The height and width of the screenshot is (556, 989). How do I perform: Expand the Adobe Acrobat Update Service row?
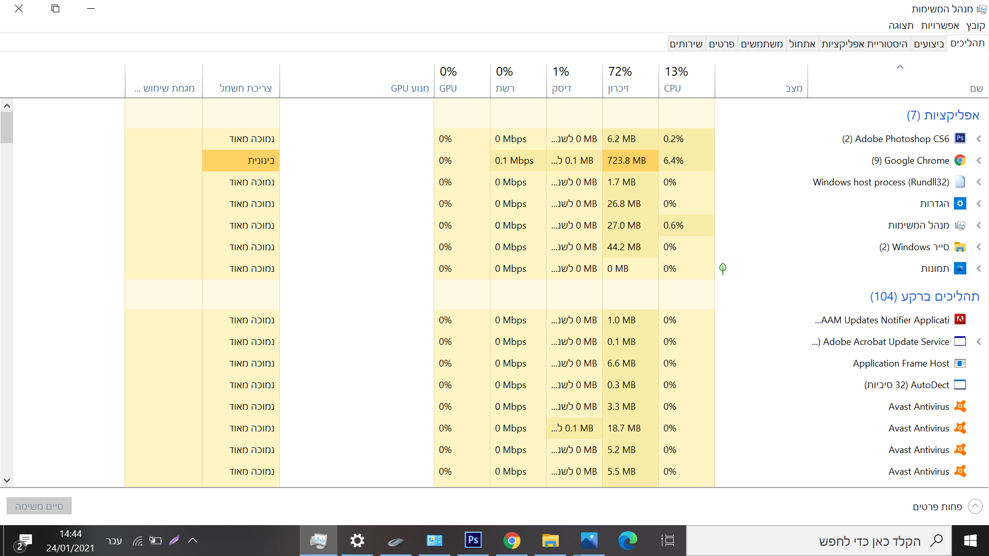[979, 341]
